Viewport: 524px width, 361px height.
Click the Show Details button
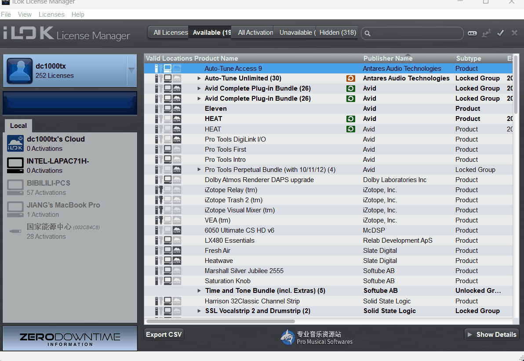pos(491,335)
